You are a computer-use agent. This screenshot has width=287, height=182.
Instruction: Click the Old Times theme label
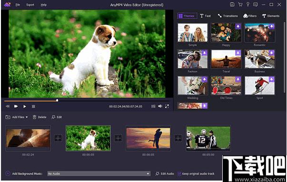tap(226, 98)
